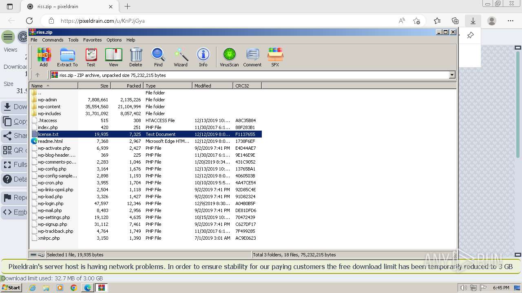522x293 pixels.
Task: Select the wp-admin folder
Action: coord(47,100)
